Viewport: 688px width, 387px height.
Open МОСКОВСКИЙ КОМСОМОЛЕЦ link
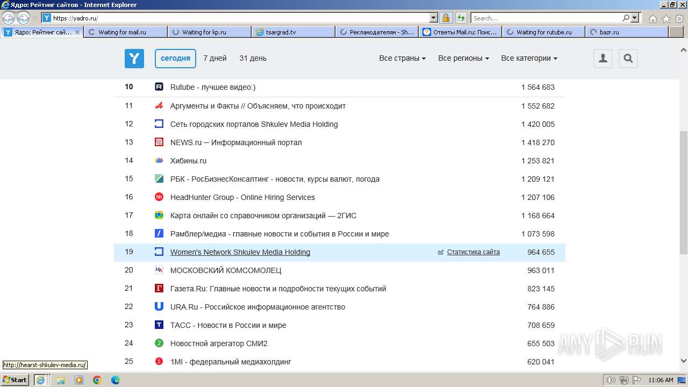[x=226, y=270]
